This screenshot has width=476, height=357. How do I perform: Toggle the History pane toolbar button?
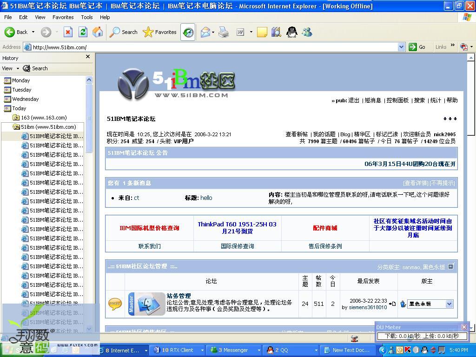pos(188,32)
